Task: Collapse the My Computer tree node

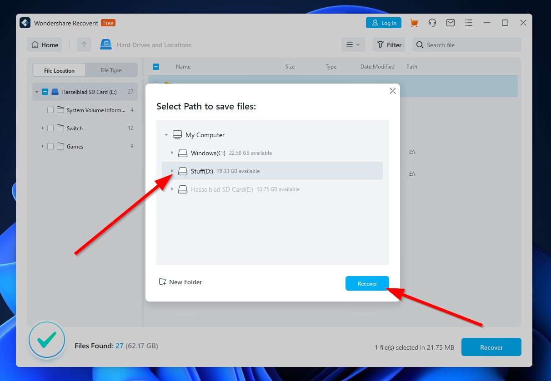Action: pyautogui.click(x=166, y=135)
